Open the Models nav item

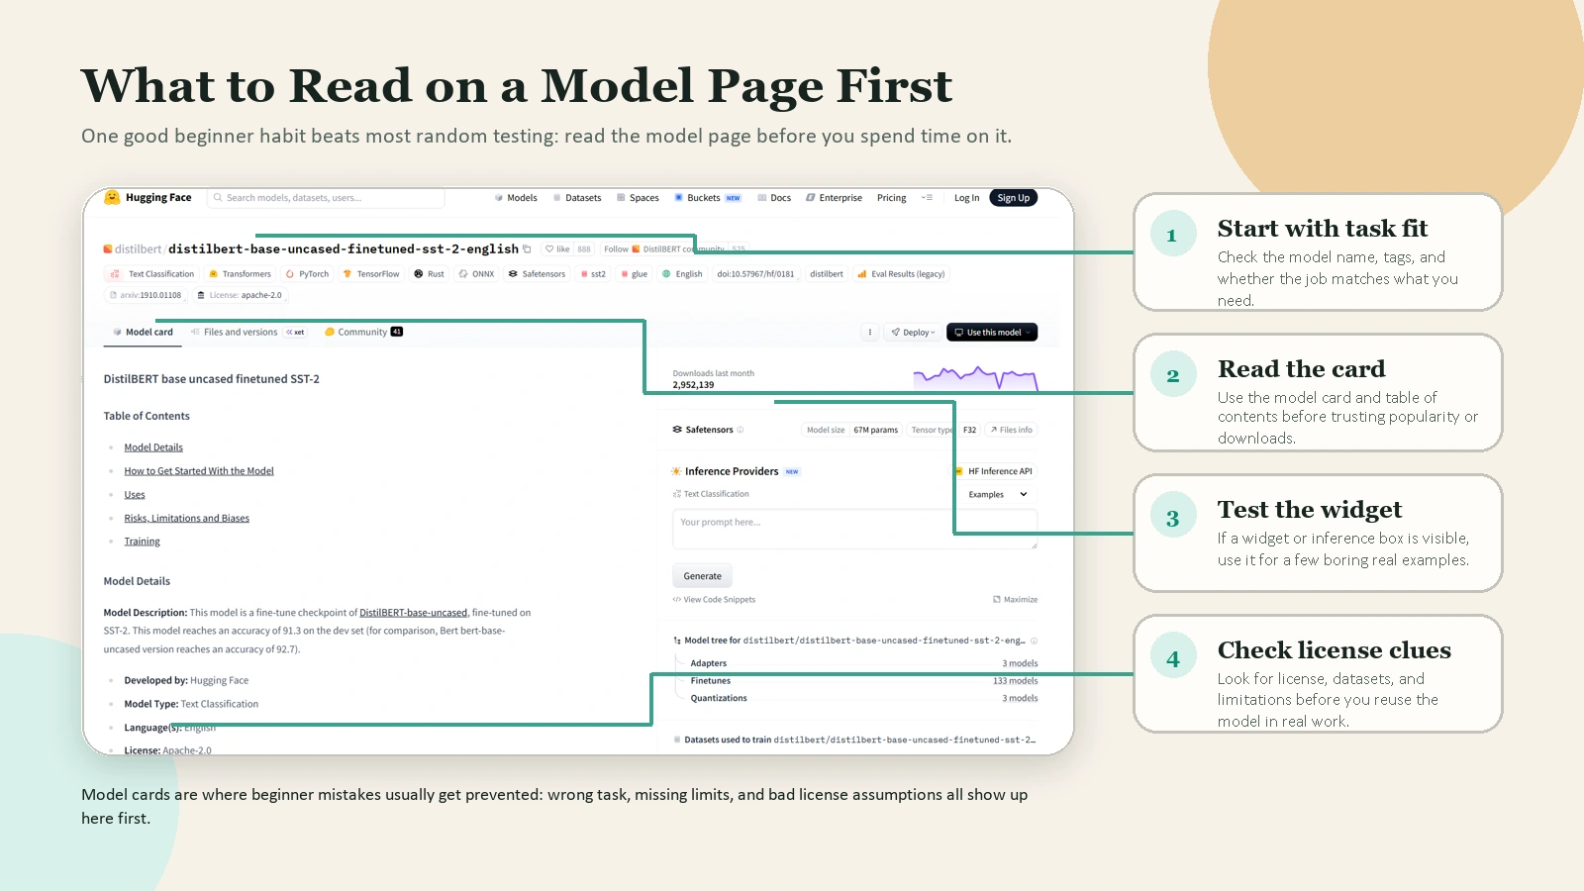(516, 198)
